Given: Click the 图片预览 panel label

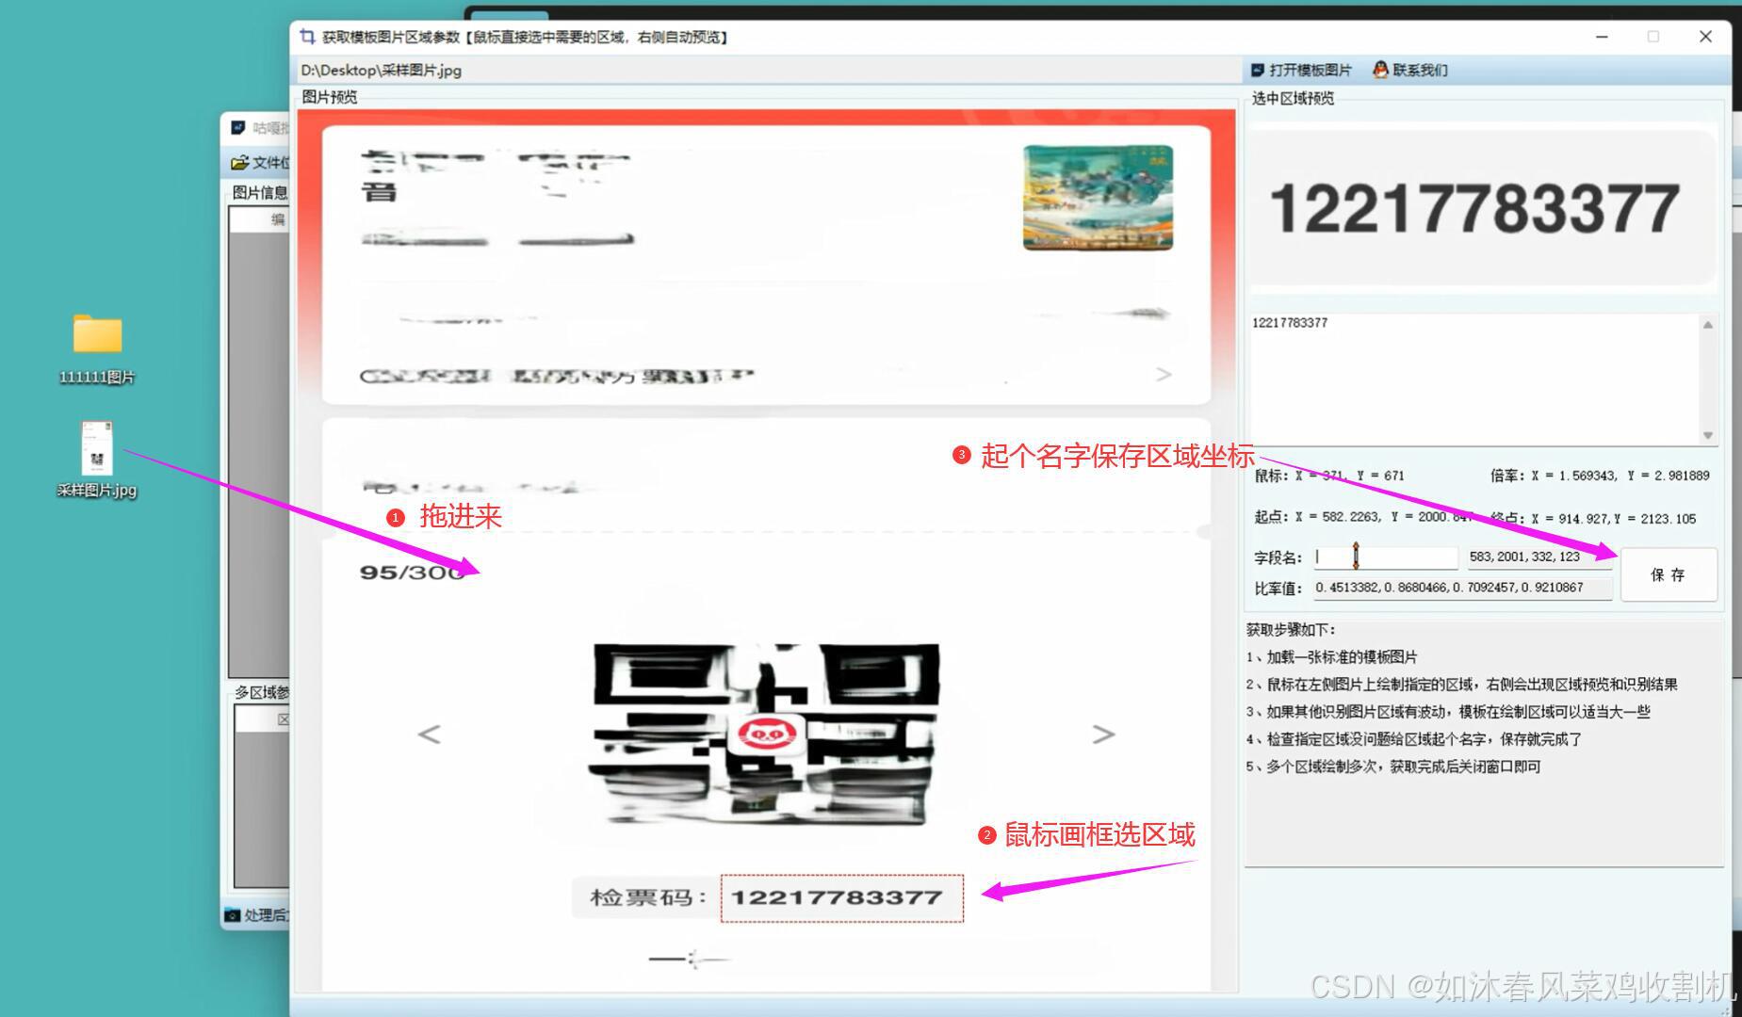Looking at the screenshot, I should pyautogui.click(x=330, y=97).
